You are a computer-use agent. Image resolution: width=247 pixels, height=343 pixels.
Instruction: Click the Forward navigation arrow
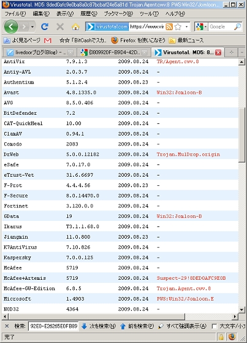(x=24, y=27)
